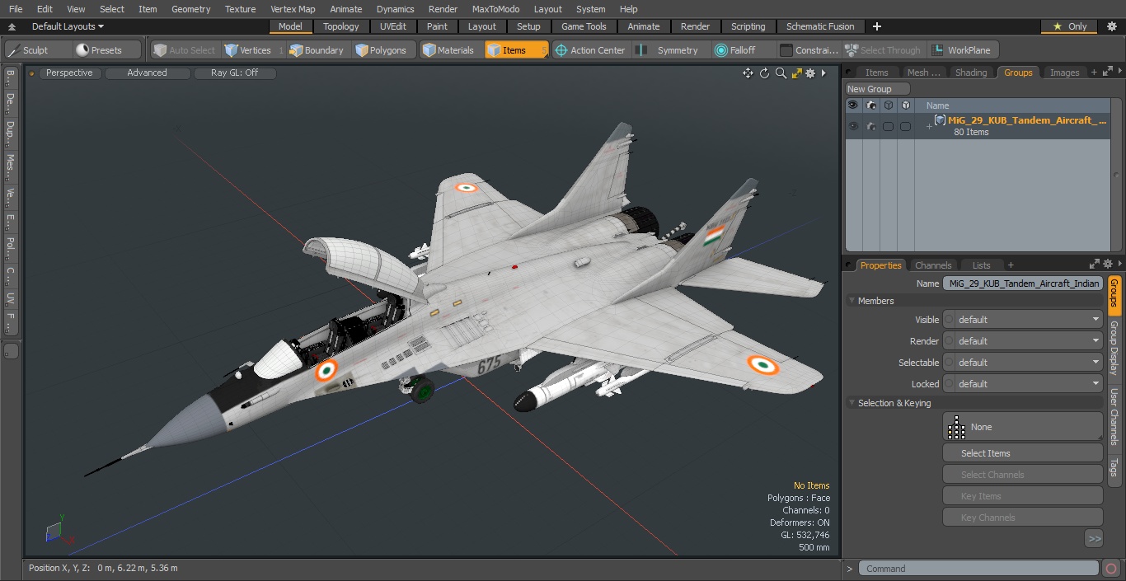The image size is (1126, 581).
Task: Click the viewport pan move icon
Action: (x=748, y=73)
